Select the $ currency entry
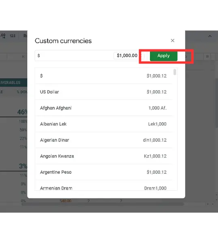Viewport: 218px width, 243px height. (x=104, y=76)
